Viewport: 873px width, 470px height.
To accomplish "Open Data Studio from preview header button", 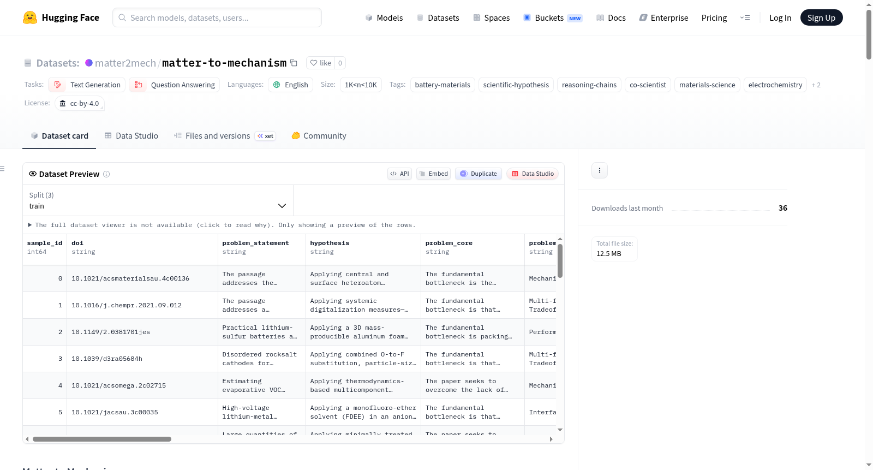I will 532,174.
